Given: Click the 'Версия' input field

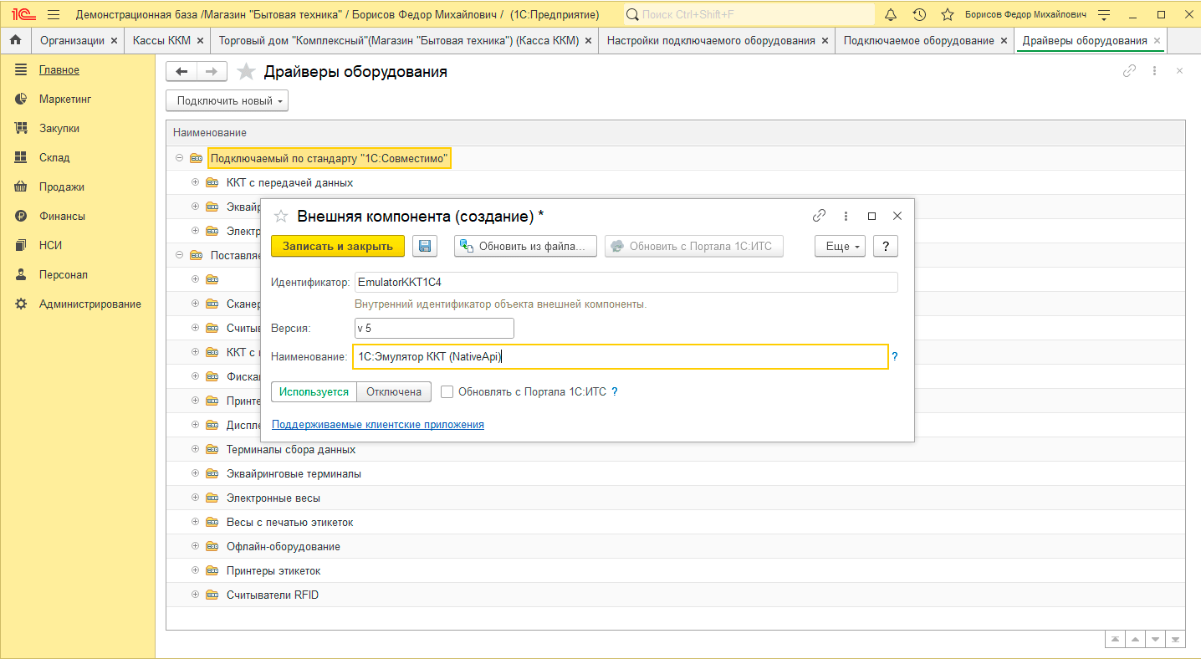Looking at the screenshot, I should [434, 328].
